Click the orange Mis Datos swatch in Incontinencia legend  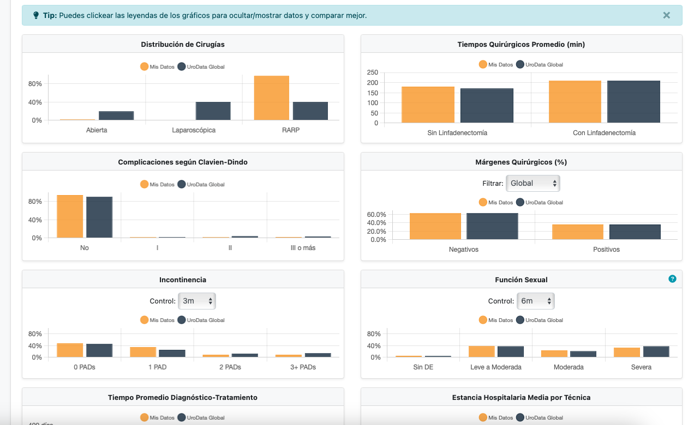[145, 320]
